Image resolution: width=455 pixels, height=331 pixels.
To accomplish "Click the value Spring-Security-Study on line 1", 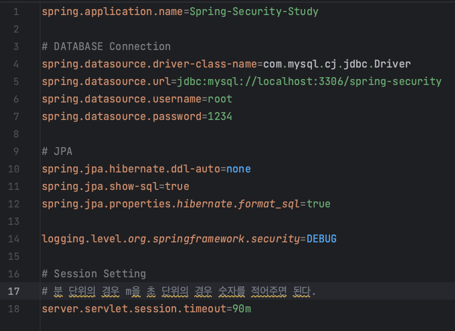I will click(x=254, y=12).
